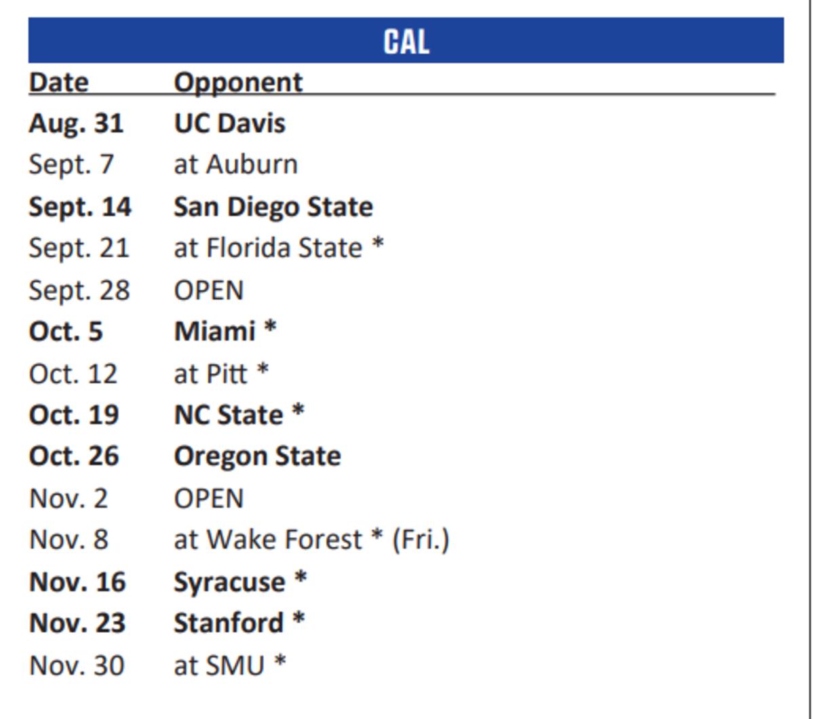
Task: Click OPEN next to Sept. 28
Action: 208,290
